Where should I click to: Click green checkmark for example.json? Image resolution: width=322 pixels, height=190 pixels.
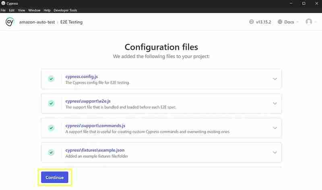(x=51, y=152)
